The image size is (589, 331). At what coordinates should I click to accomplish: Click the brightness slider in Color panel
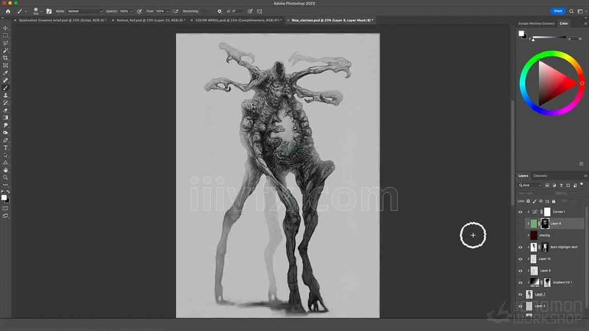549,38
